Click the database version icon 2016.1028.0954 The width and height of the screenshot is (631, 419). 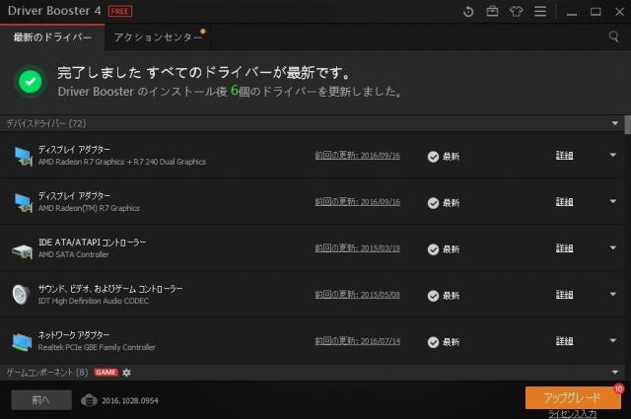coord(89,400)
